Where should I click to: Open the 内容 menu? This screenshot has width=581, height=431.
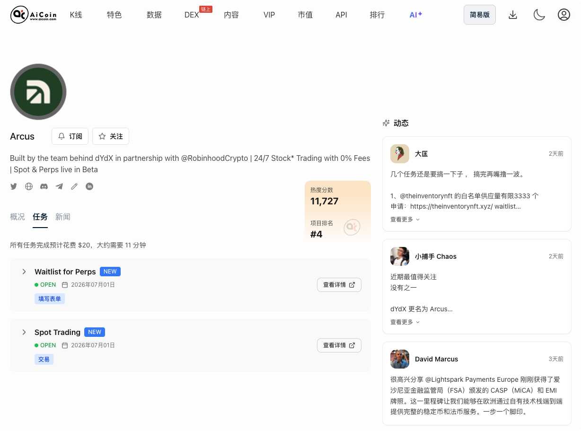coord(231,15)
